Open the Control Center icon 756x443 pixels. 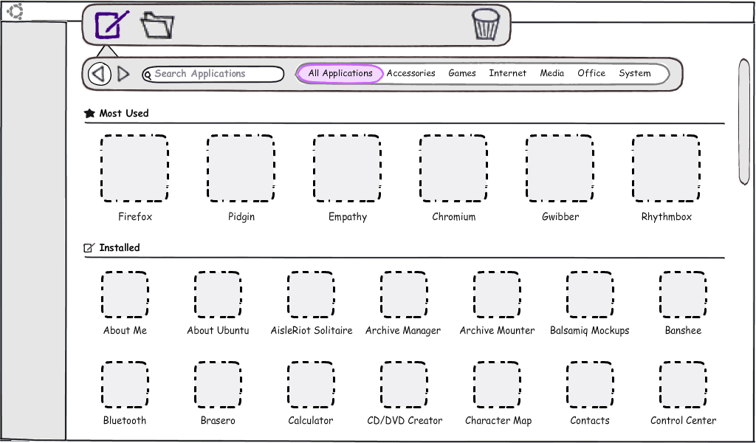click(x=683, y=385)
